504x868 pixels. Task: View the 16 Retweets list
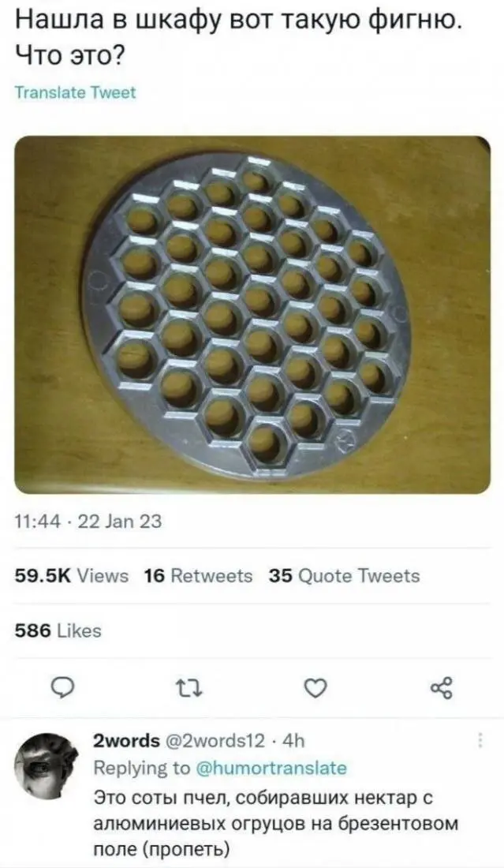coord(199,576)
